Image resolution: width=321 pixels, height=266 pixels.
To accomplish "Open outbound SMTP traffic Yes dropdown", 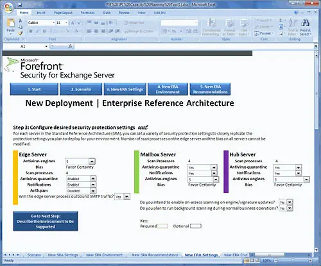I will pos(127,197).
